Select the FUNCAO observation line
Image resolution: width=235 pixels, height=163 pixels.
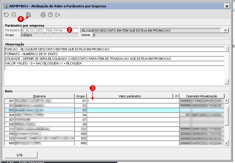(x=114, y=49)
